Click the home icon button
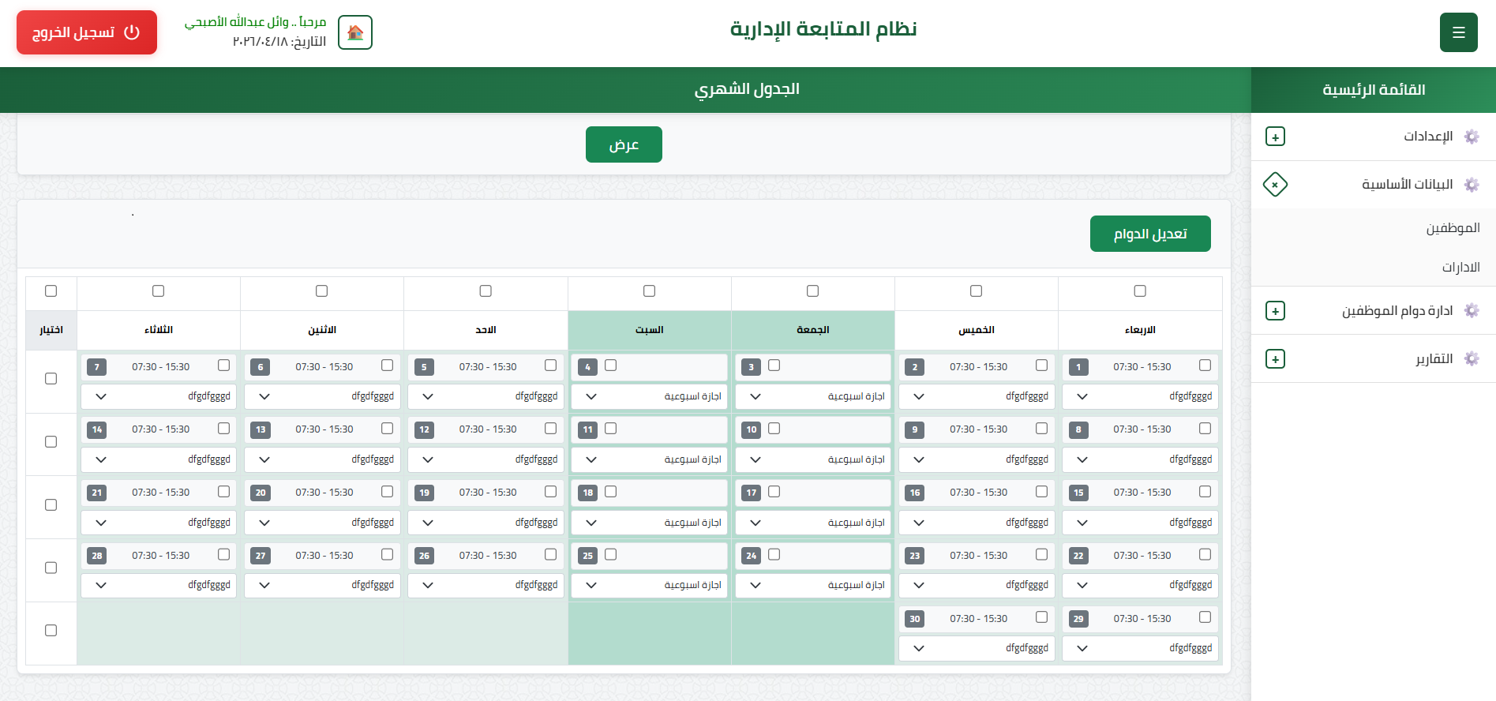 [355, 32]
